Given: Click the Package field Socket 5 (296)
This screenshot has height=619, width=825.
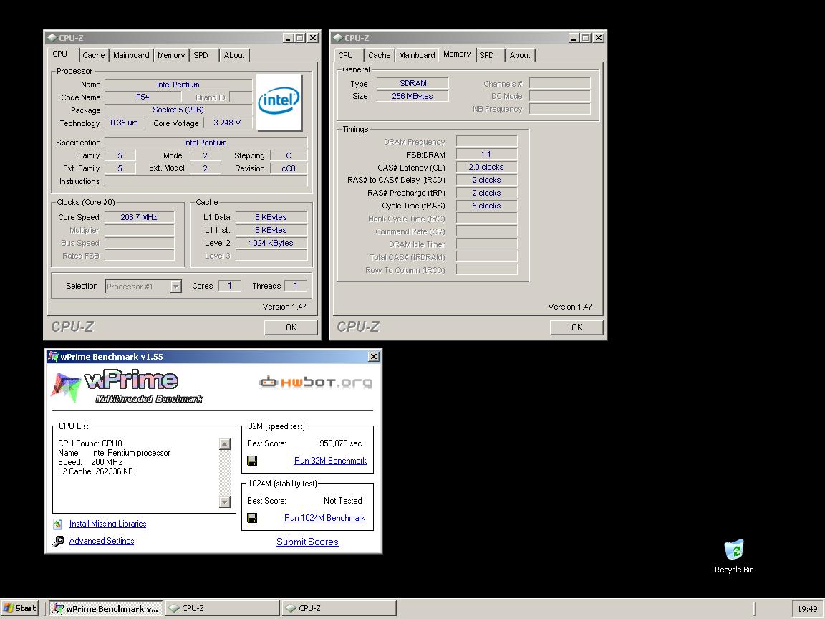Looking at the screenshot, I should click(x=178, y=110).
